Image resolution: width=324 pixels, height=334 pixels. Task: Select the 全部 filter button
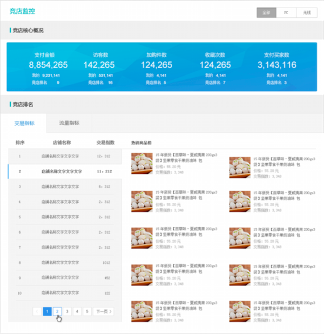coord(266,12)
